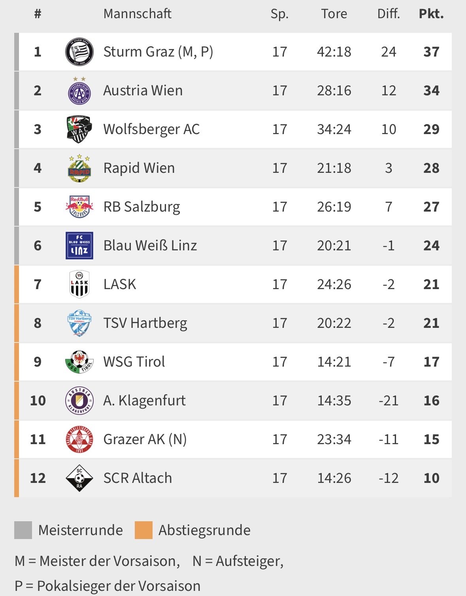Select the Rapid Wien club emblem
This screenshot has width=466, height=596.
79,168
